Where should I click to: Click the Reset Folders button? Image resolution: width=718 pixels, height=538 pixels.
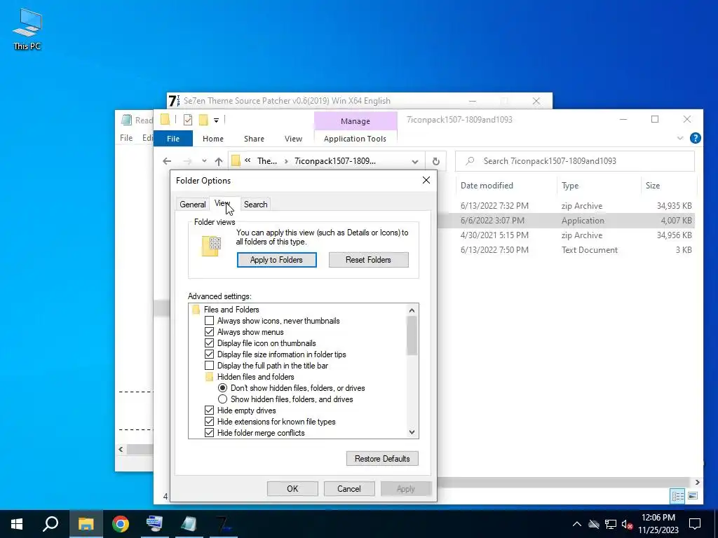point(368,260)
